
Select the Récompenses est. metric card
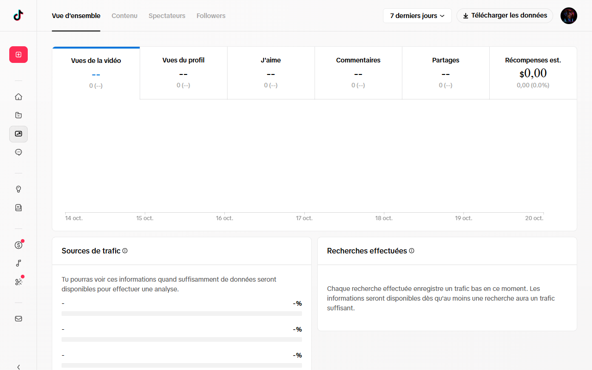(533, 73)
